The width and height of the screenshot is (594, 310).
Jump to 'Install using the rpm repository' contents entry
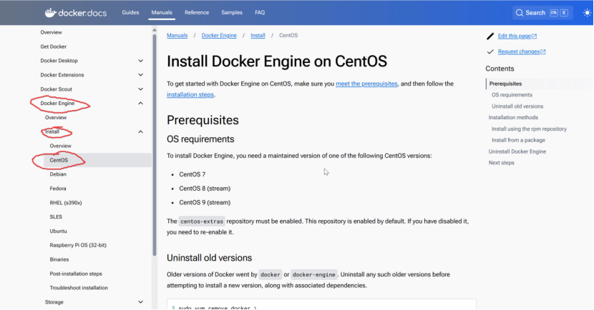coord(529,129)
